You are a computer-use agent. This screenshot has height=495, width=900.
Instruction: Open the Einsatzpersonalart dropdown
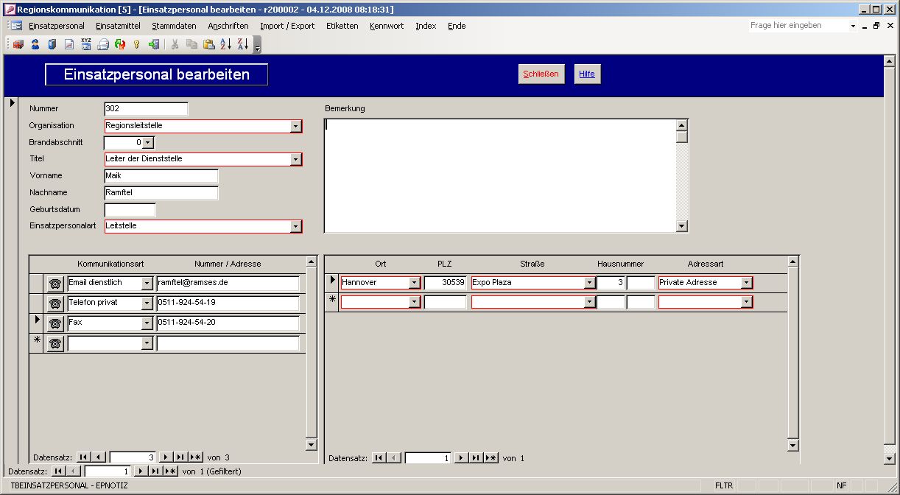(296, 226)
